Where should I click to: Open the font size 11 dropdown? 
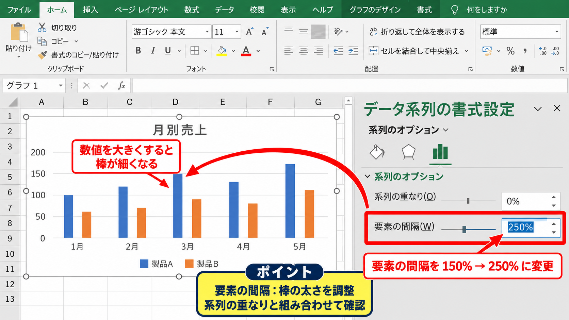(237, 32)
